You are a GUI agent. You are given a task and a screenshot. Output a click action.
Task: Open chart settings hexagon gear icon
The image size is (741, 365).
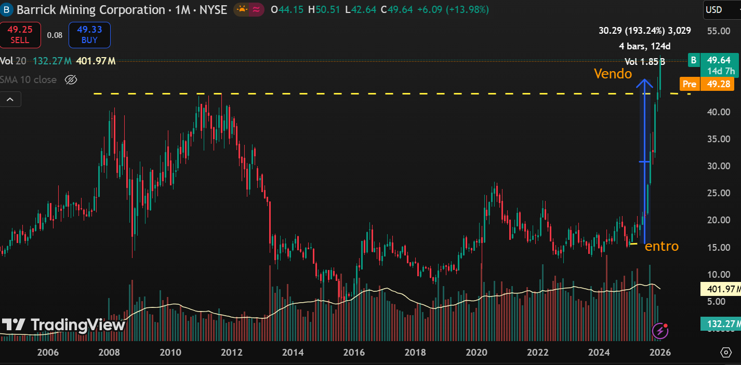coord(726,353)
